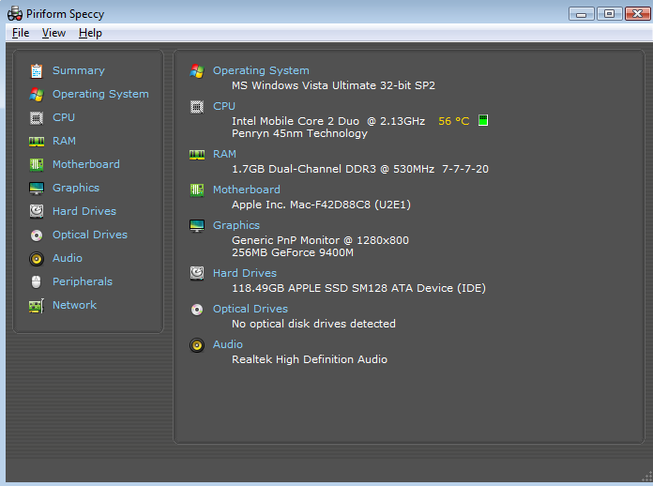Click Motherboard heading link in summary
The height and width of the screenshot is (486, 653).
point(247,190)
